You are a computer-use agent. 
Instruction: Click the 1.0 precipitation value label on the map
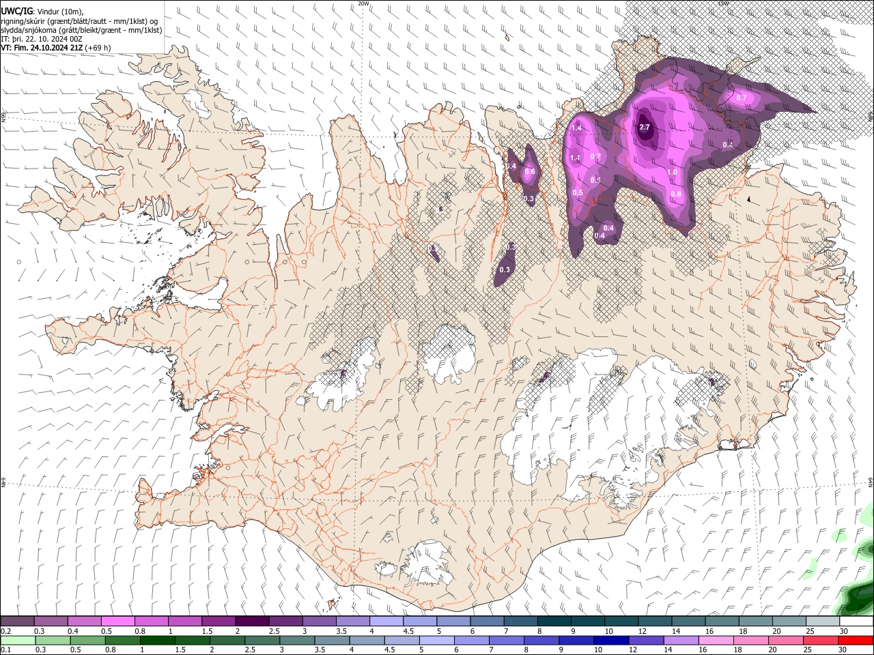[672, 173]
